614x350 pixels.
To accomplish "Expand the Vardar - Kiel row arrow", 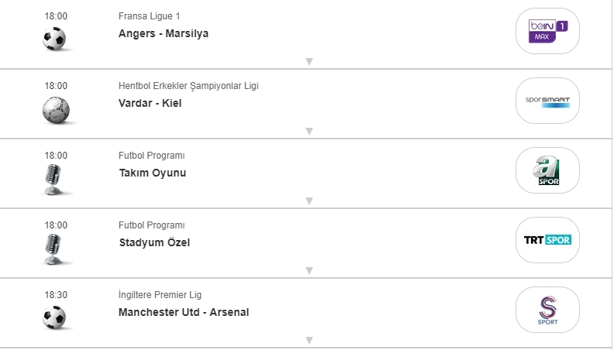I will (309, 131).
